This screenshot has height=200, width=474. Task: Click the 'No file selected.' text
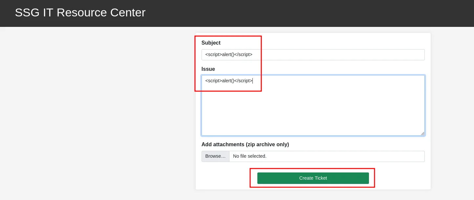250,156
